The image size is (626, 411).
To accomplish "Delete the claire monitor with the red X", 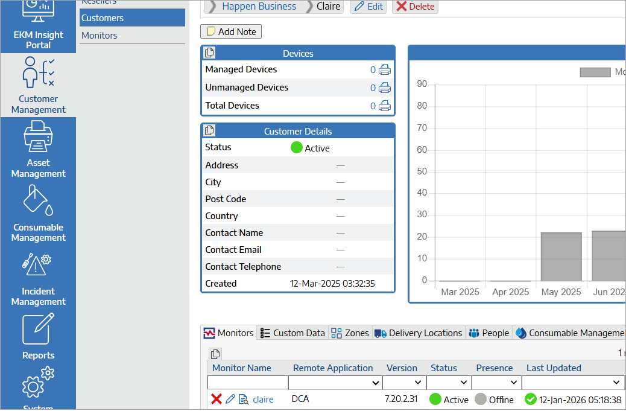I will point(217,399).
